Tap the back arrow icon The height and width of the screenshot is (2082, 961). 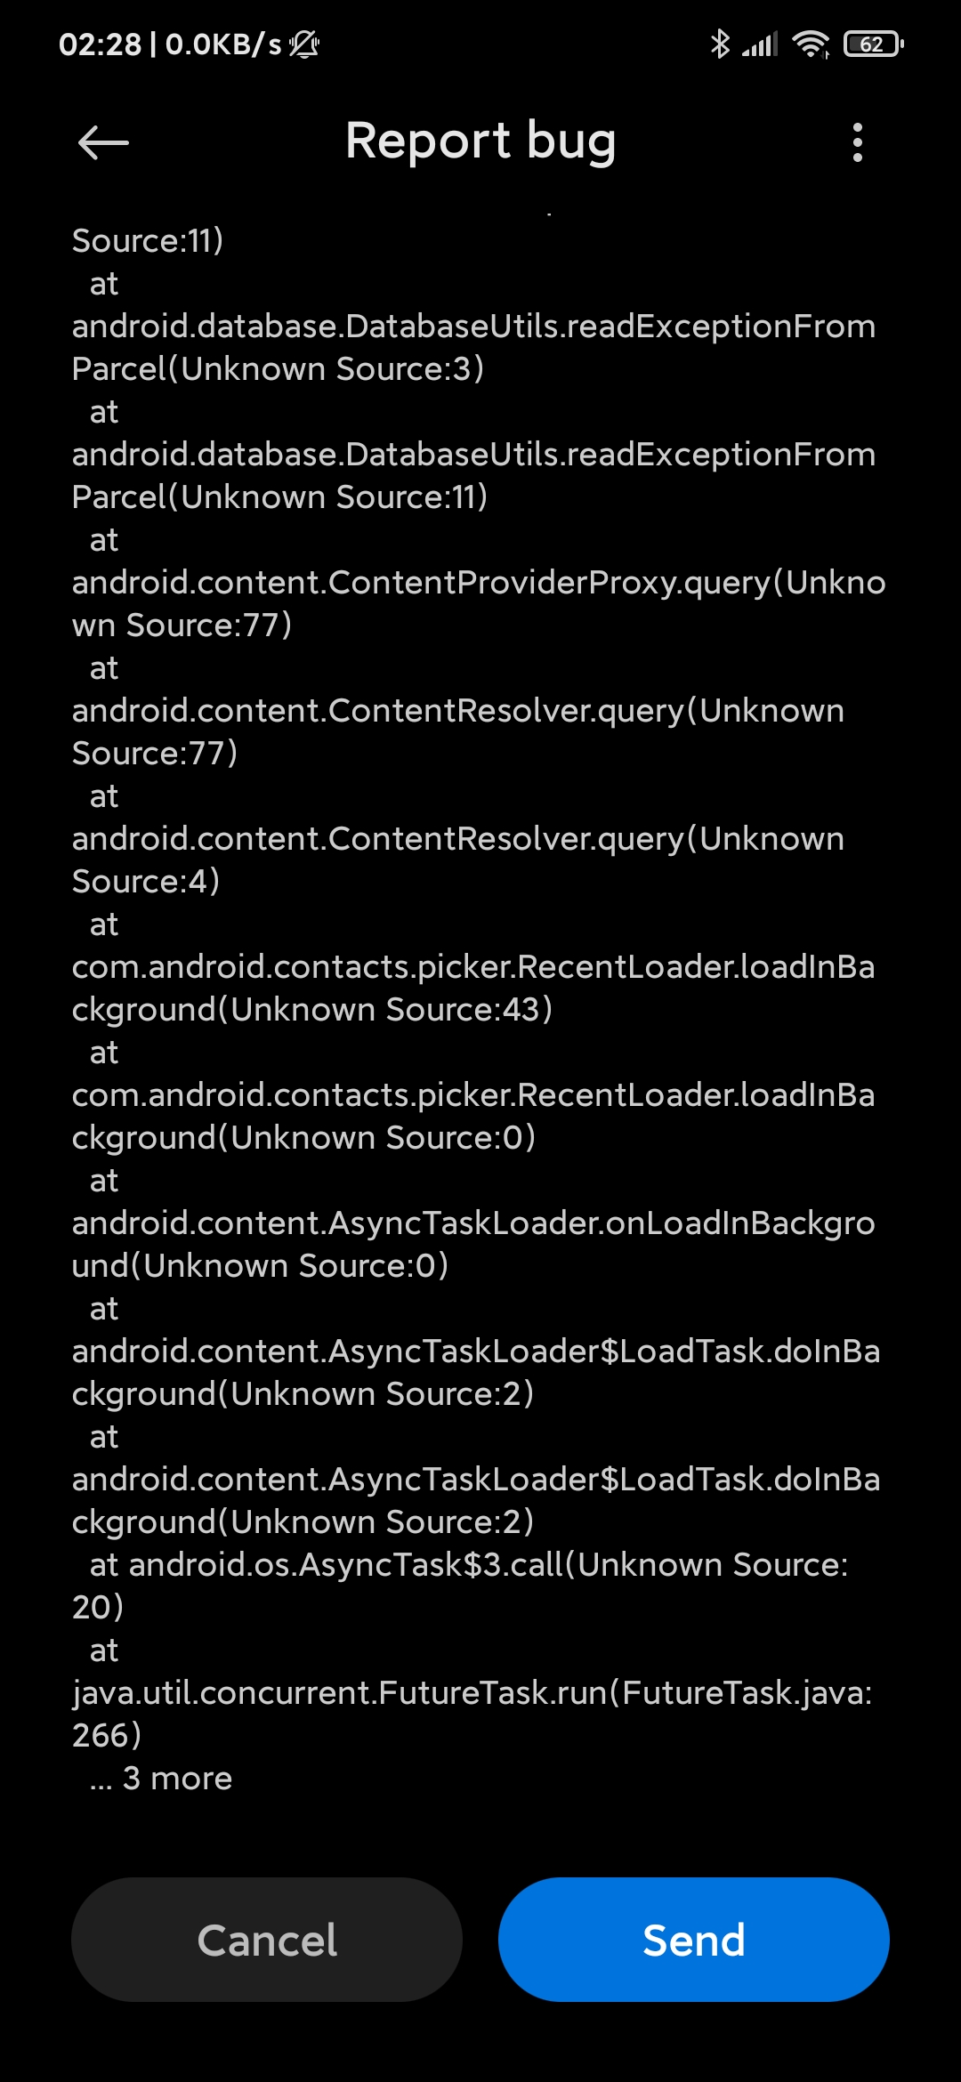103,142
